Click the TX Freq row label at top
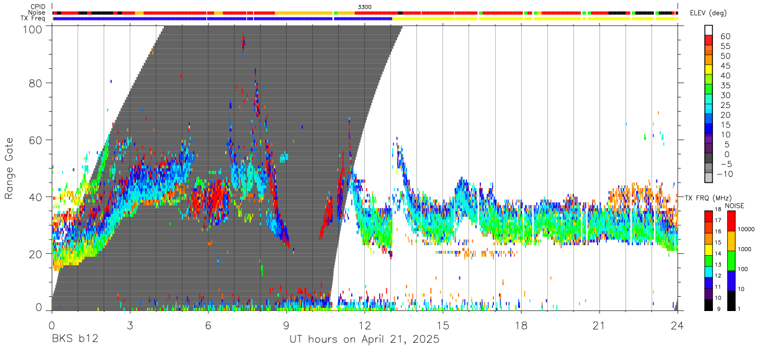Viewport: 762px width, 352px height. (33, 19)
